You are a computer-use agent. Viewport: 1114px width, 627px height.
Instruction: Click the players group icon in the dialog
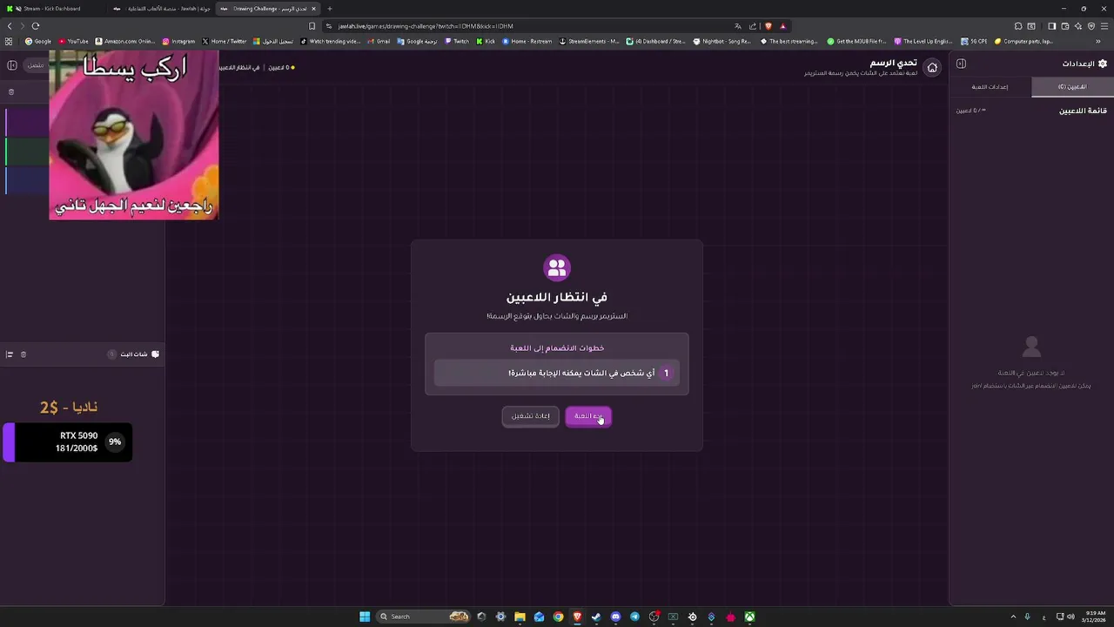pos(557,267)
